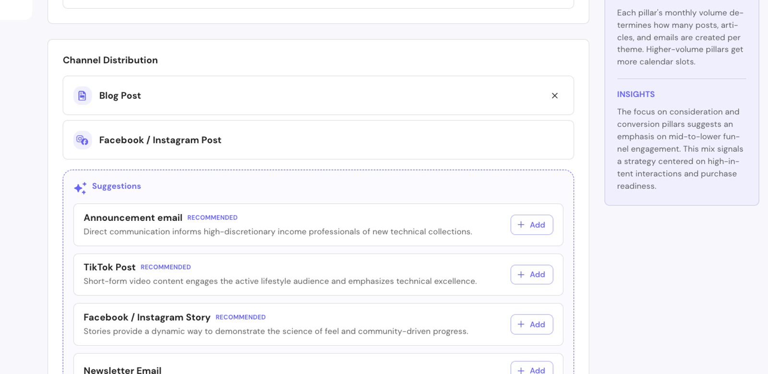
Task: Click the TikTok Post title
Action: pyautogui.click(x=109, y=267)
